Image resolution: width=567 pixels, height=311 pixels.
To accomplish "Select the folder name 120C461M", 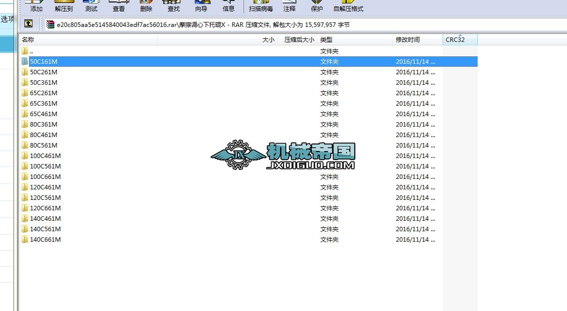I will (x=45, y=187).
